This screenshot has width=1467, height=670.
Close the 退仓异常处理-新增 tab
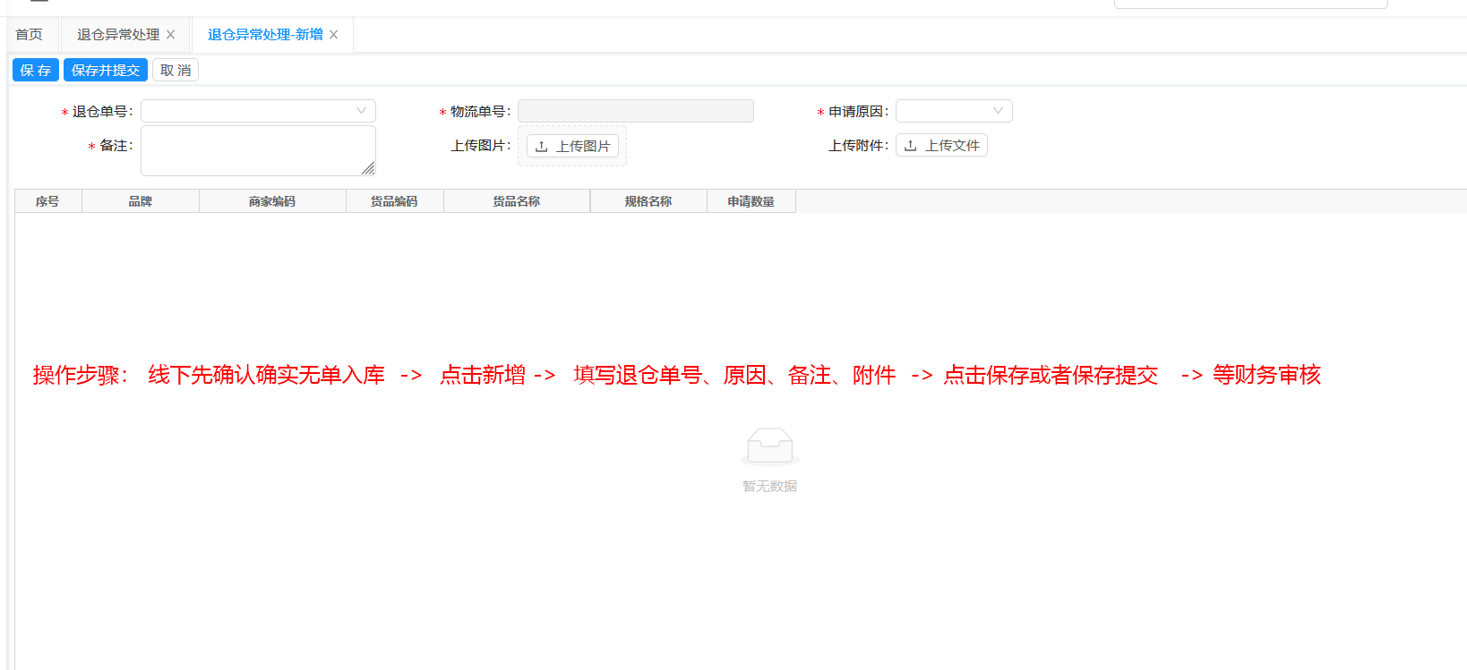coord(334,35)
